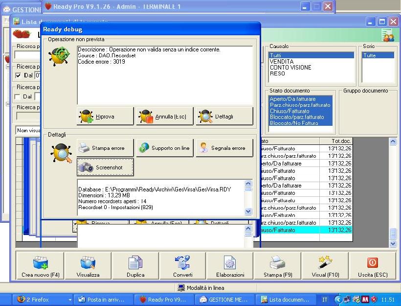401x306 pixels.
Task: Click the Stampa (F9) printer icon
Action: coord(277,262)
